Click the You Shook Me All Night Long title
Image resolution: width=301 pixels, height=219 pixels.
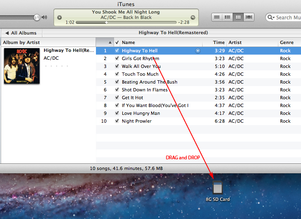click(126, 12)
